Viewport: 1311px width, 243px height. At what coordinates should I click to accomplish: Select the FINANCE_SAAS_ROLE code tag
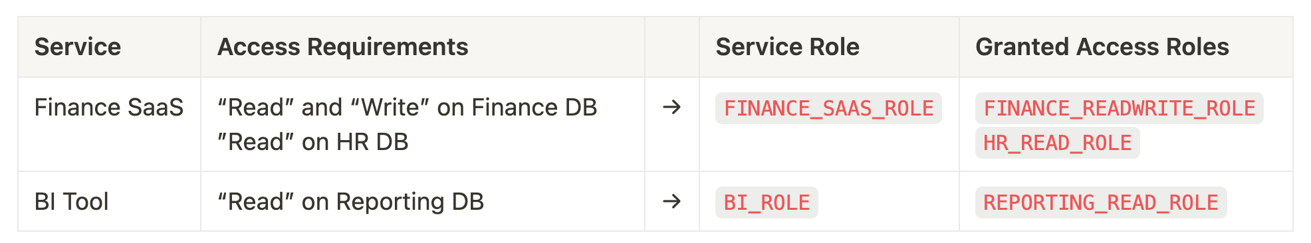[x=828, y=108]
